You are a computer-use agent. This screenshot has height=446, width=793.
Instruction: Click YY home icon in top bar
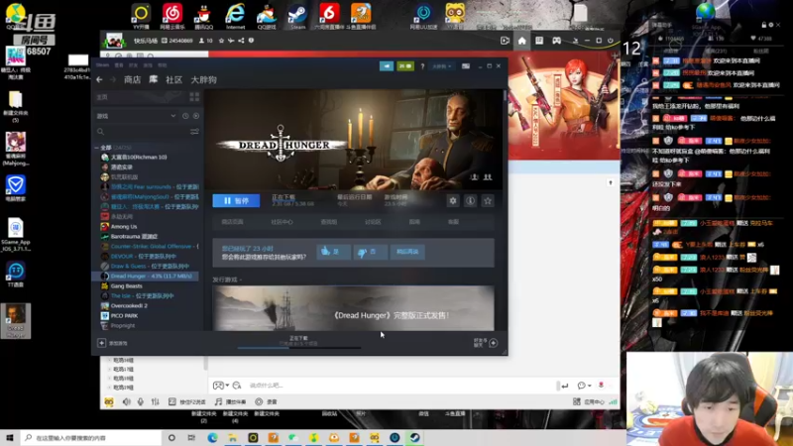[x=522, y=41]
